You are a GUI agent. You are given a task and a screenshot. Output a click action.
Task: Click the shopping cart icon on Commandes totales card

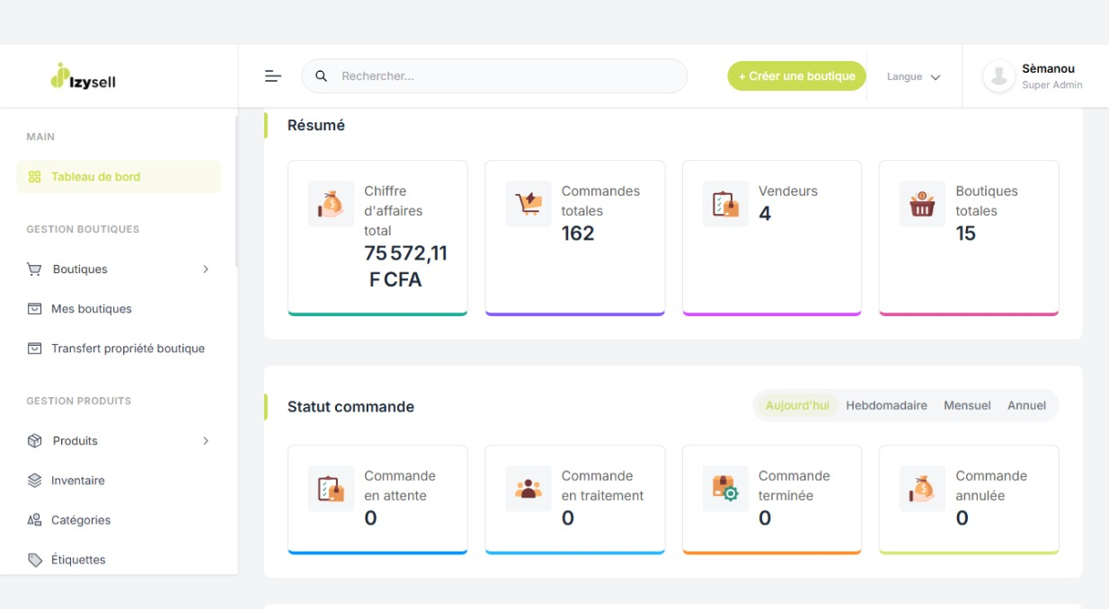(x=528, y=204)
